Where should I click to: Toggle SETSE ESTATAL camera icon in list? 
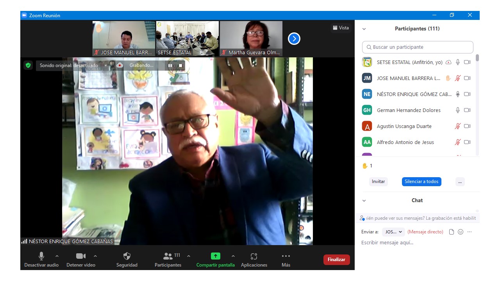(467, 62)
